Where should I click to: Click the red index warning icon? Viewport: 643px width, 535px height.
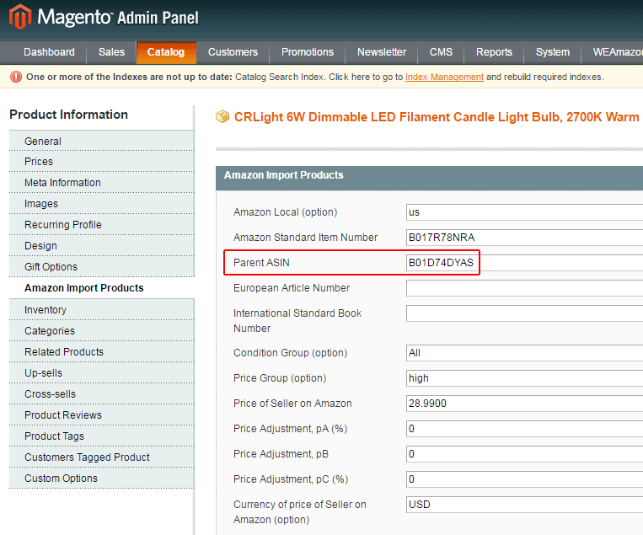[x=16, y=77]
